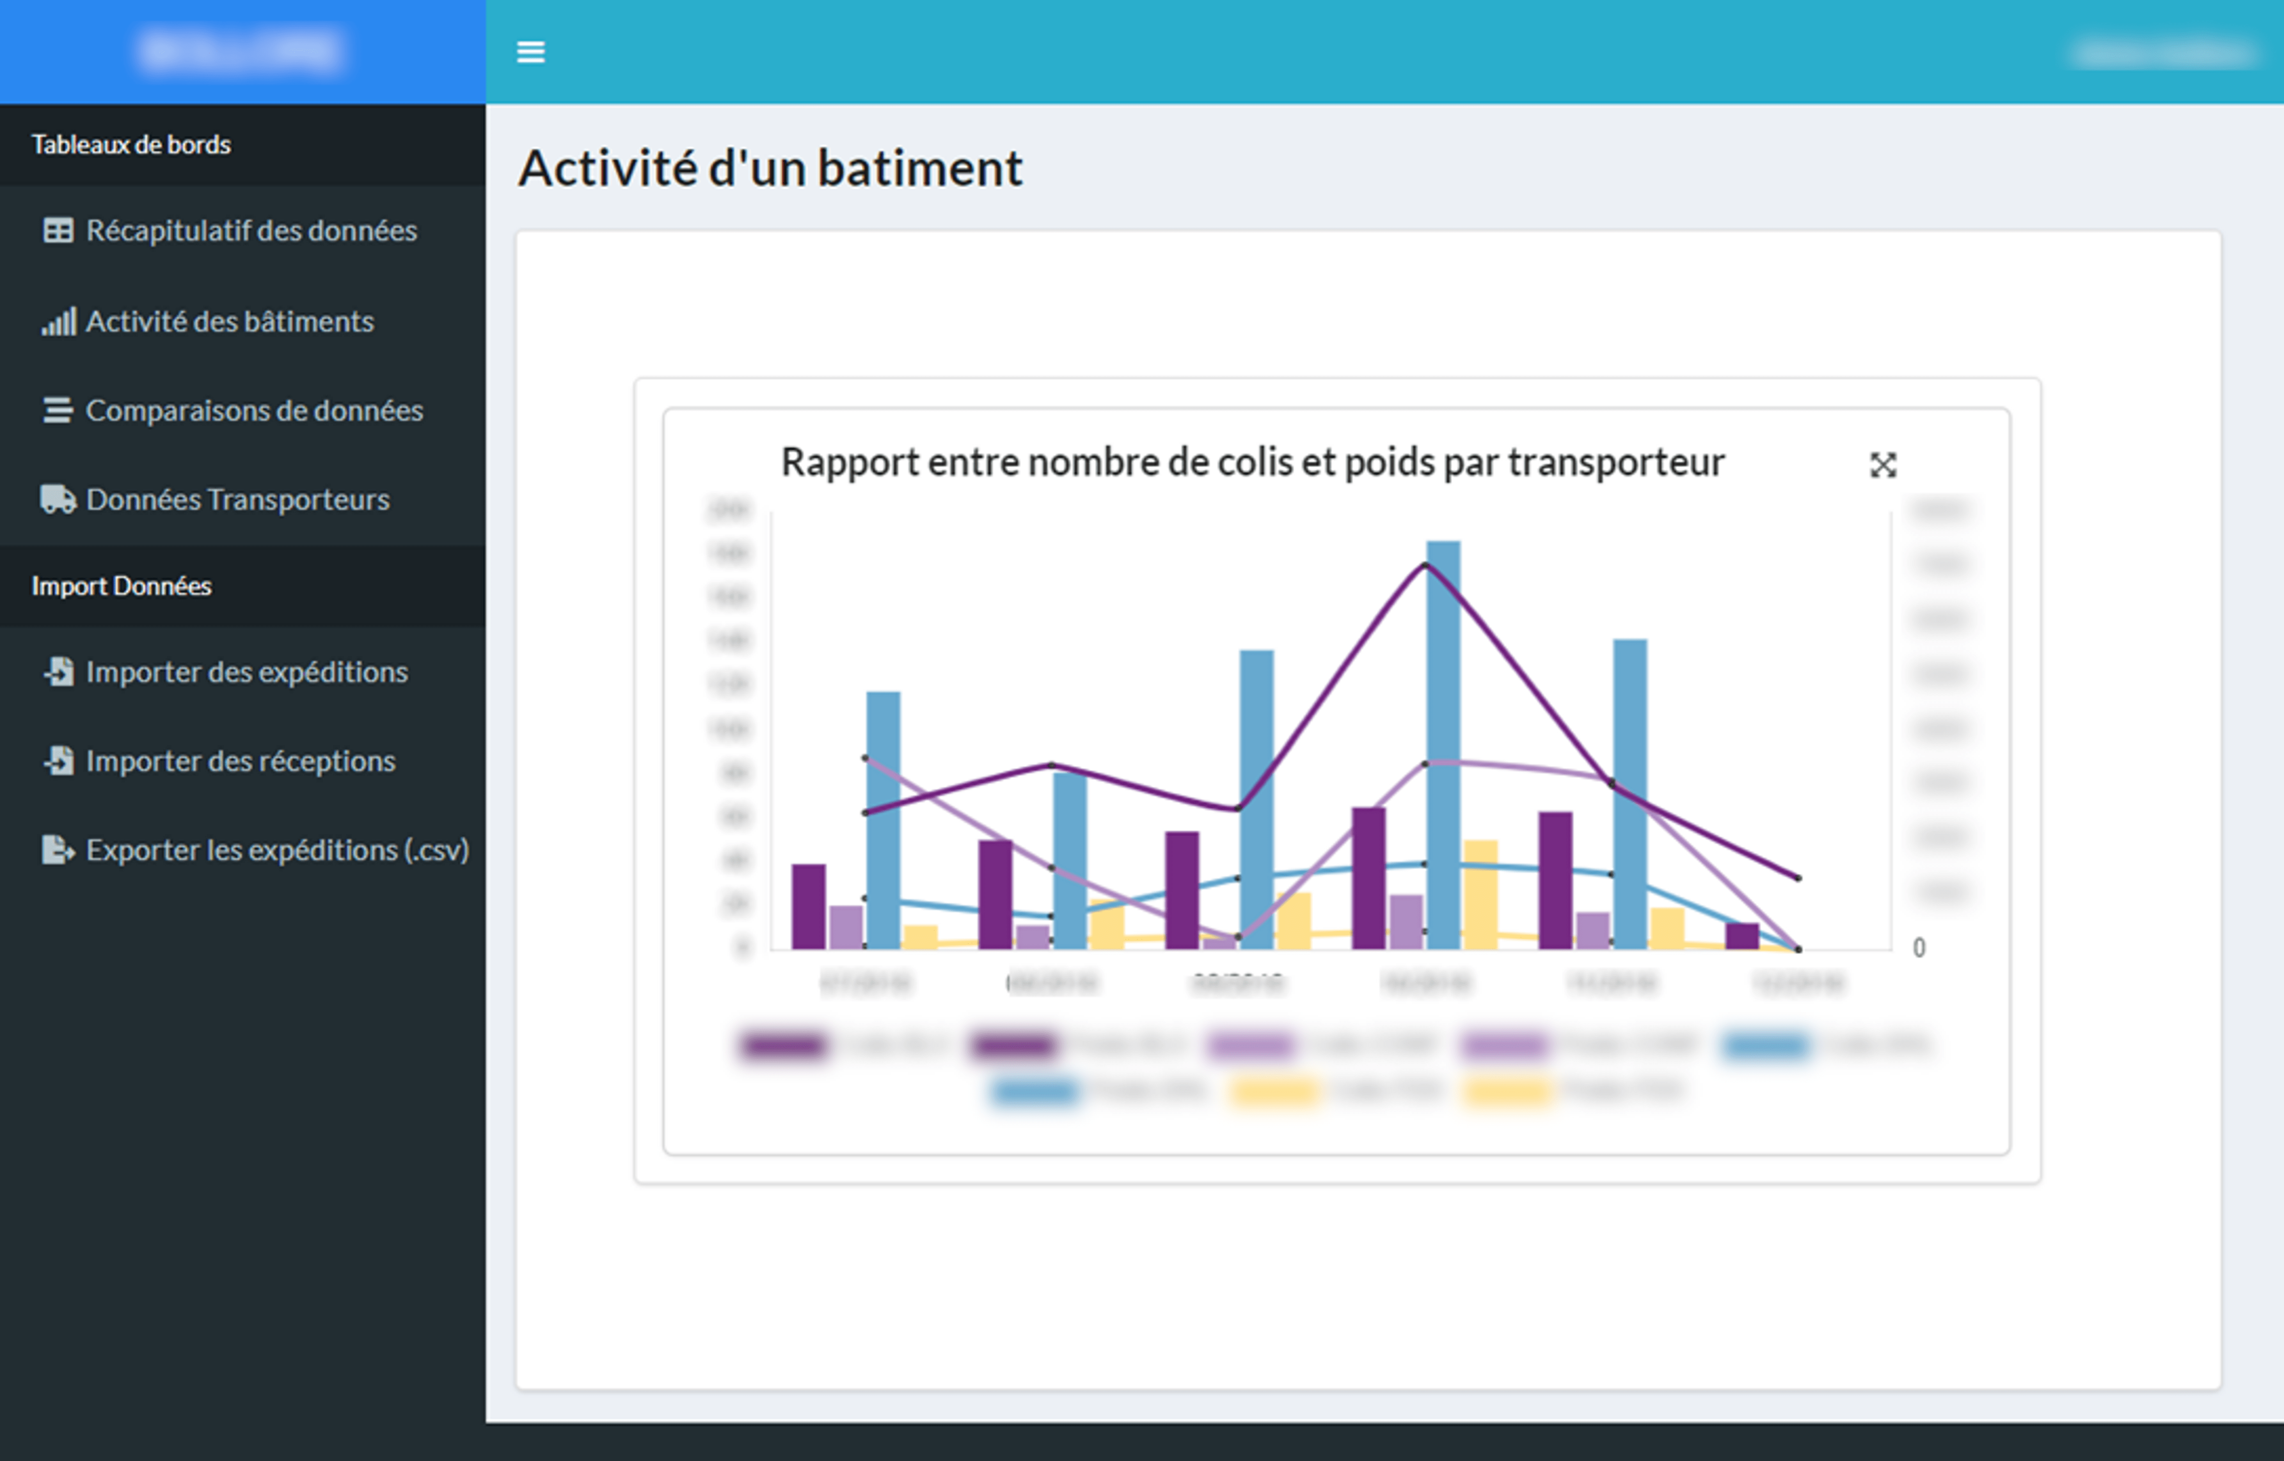The height and width of the screenshot is (1461, 2284).
Task: Click the tallest blue bar in the chart
Action: (x=1443, y=745)
